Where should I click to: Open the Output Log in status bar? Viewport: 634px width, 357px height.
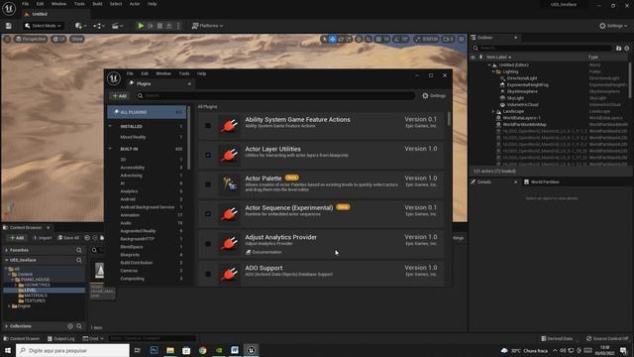click(x=61, y=339)
